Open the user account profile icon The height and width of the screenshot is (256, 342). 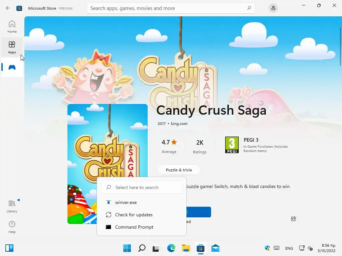coord(273,8)
